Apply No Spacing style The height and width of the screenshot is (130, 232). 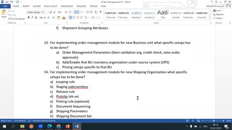[124, 15]
